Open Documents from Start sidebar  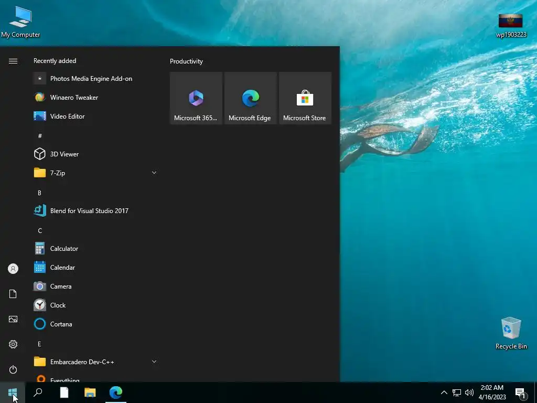pyautogui.click(x=13, y=294)
